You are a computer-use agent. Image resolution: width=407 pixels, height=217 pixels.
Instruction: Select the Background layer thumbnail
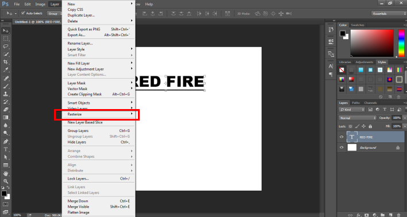tap(352, 148)
